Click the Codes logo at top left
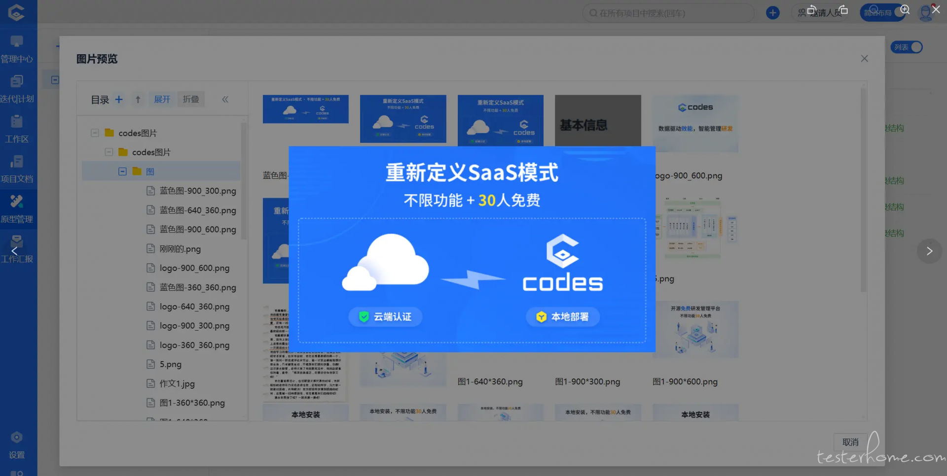 click(x=16, y=12)
